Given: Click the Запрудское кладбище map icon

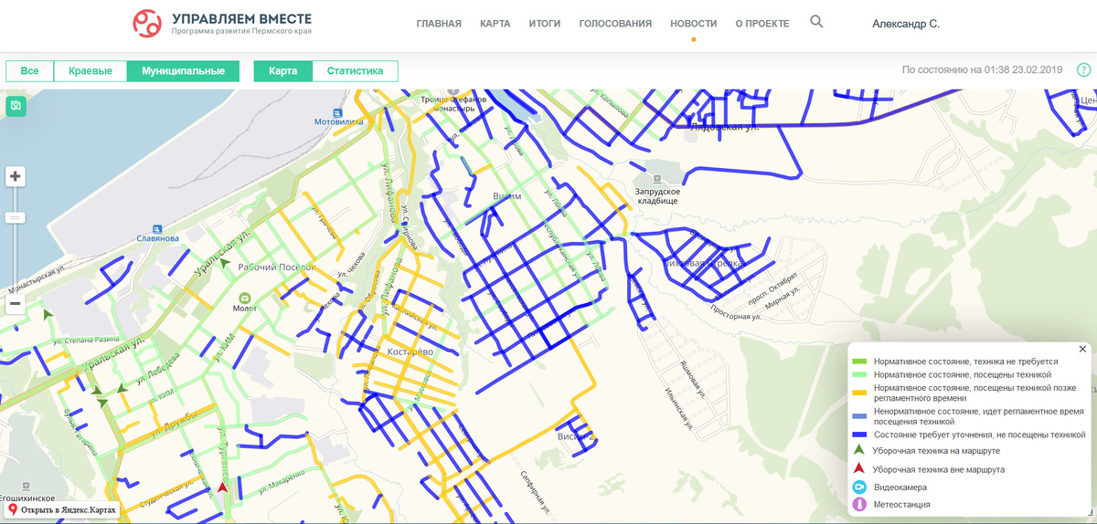Looking at the screenshot, I should pos(657,177).
